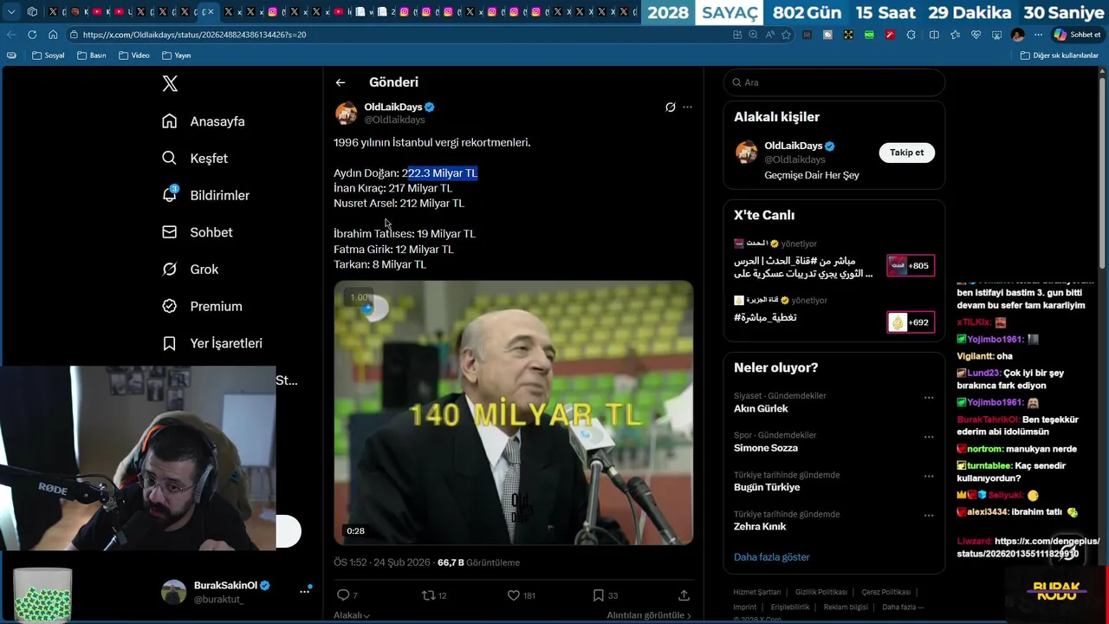This screenshot has height=624, width=1109.
Task: Expand the Alakalı sort dropdown
Action: [x=352, y=615]
